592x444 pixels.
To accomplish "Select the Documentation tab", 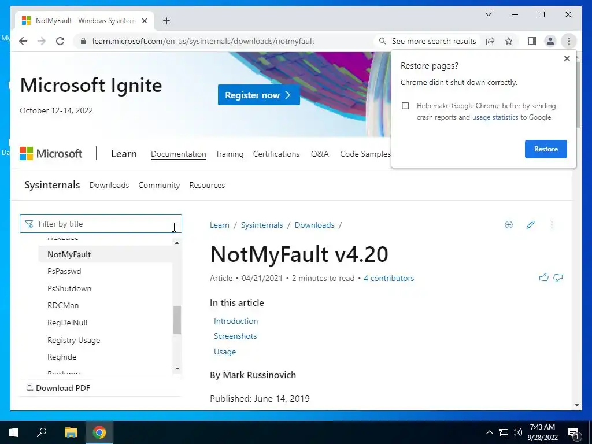I will coord(179,154).
